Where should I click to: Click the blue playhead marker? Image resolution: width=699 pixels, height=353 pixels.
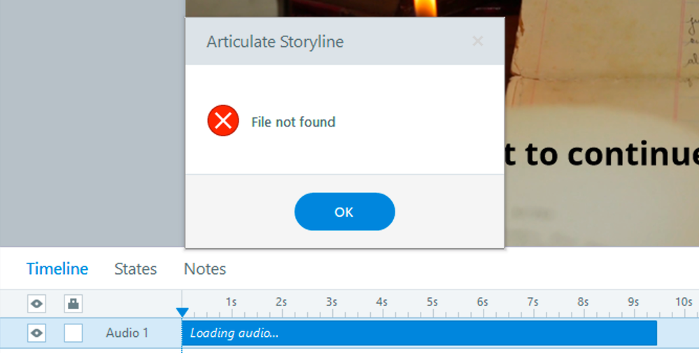click(182, 312)
